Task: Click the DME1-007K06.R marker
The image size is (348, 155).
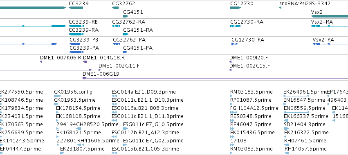Action: 41,62
